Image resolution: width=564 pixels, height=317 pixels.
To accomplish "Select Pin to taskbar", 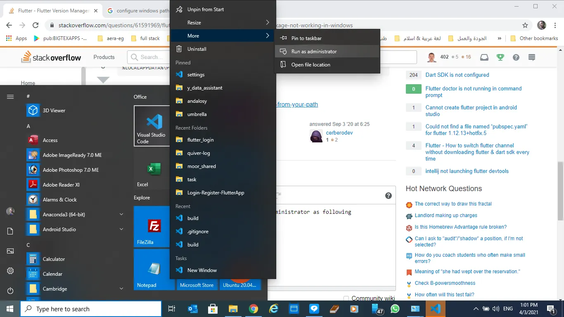I will pyautogui.click(x=327, y=38).
